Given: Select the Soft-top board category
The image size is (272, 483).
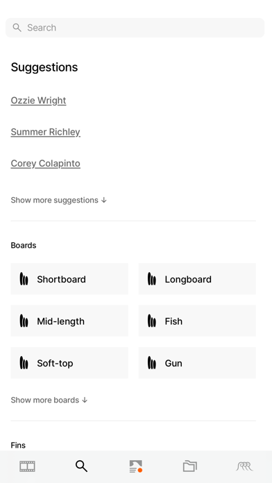Looking at the screenshot, I should (x=69, y=363).
